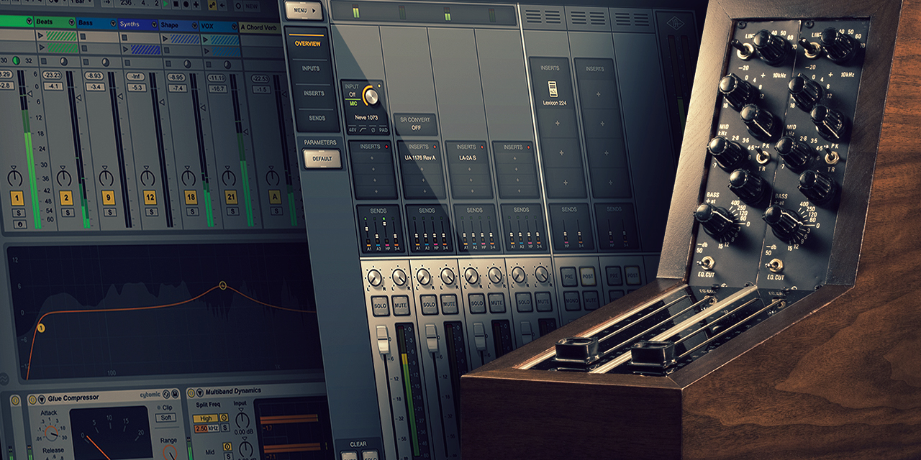Click the Glue Compressor Attack knob
Image resolution: width=921 pixels, height=460 pixels.
coord(51,433)
